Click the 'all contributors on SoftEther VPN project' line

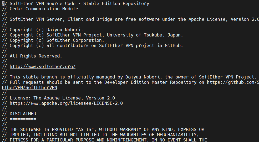pos(93,45)
